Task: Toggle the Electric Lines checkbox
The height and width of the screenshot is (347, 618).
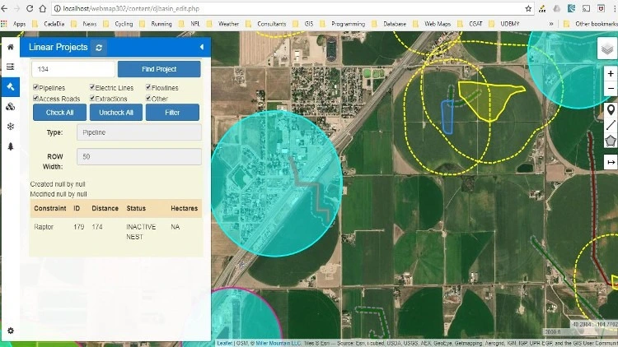Action: (x=91, y=87)
